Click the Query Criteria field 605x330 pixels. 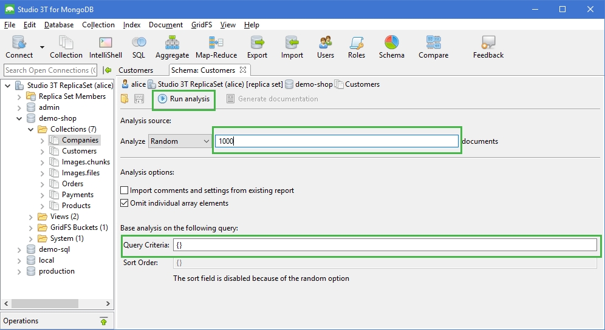385,245
